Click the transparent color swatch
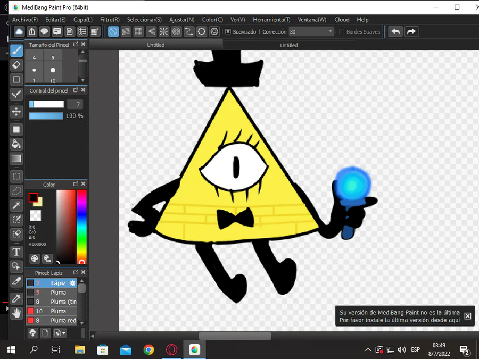Screen dimensions: 479x359 pyautogui.click(x=36, y=215)
